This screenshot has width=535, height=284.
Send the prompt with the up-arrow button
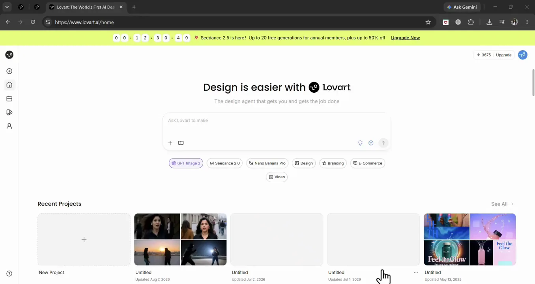(383, 143)
